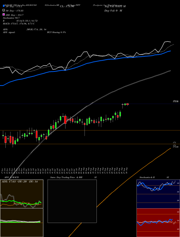Click the 'ADX signal:' label
Image resolution: width=180 pixels, height=237 pixels.
tap(9, 32)
